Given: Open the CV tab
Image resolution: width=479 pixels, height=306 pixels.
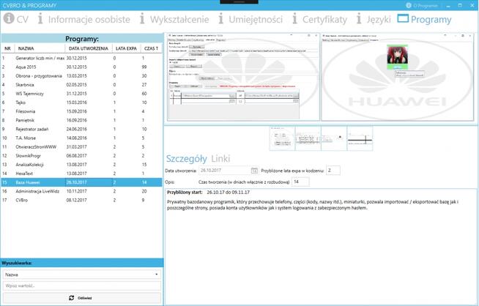Looking at the screenshot, I should click(16, 19).
